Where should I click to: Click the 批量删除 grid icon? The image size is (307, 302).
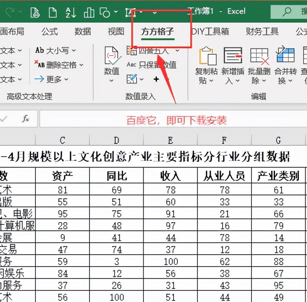[259, 56]
